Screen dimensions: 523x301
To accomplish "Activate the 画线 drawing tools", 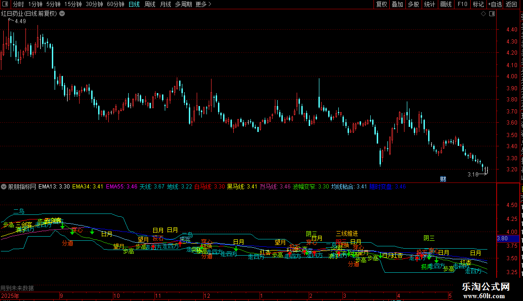I will pos(446,4).
